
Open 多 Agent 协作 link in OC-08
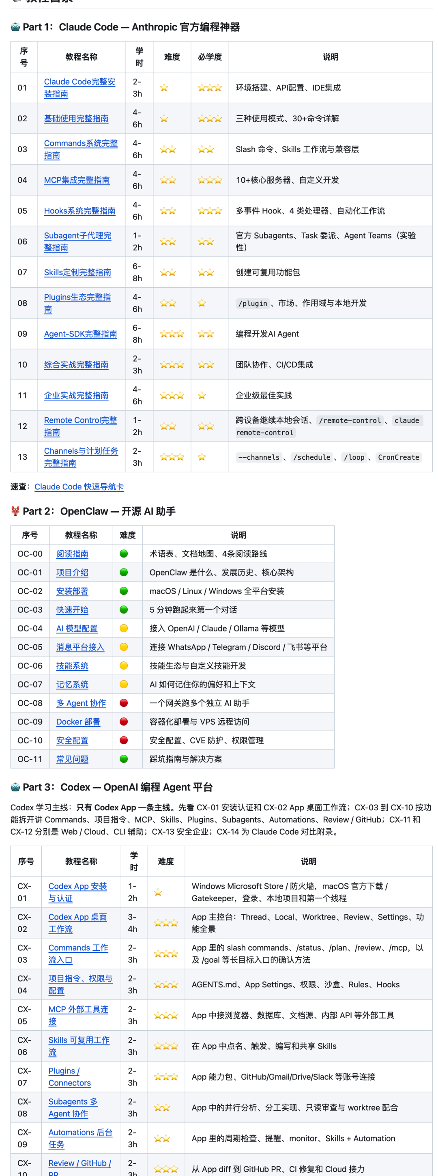81,704
